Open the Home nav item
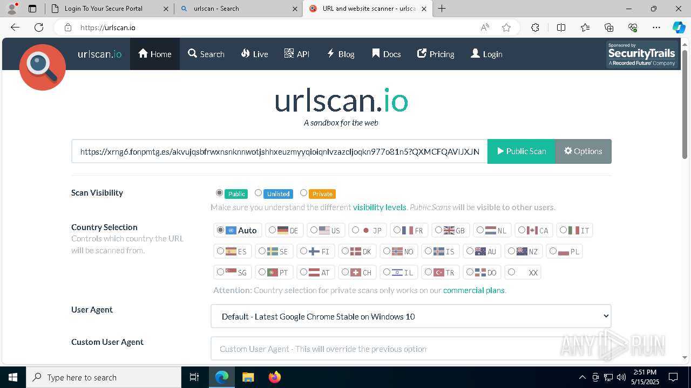The width and height of the screenshot is (691, 388). [x=155, y=54]
